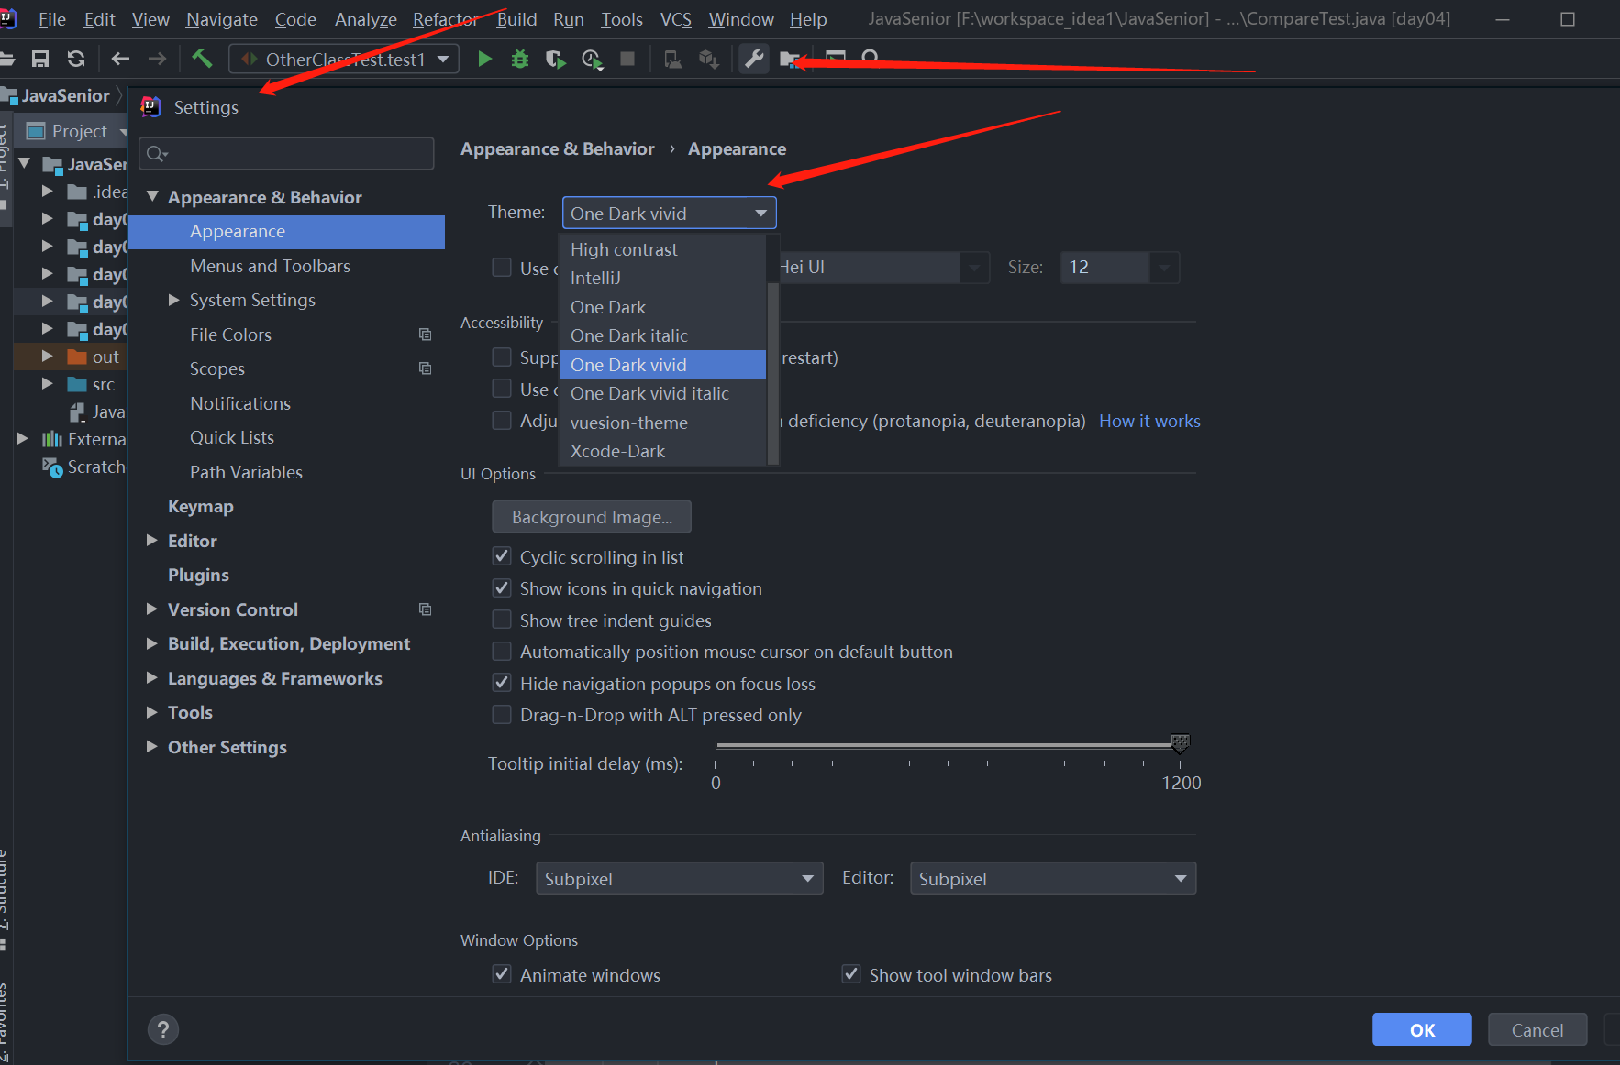Image resolution: width=1620 pixels, height=1065 pixels.
Task: Select IntelliJ theme option
Action: (x=662, y=278)
